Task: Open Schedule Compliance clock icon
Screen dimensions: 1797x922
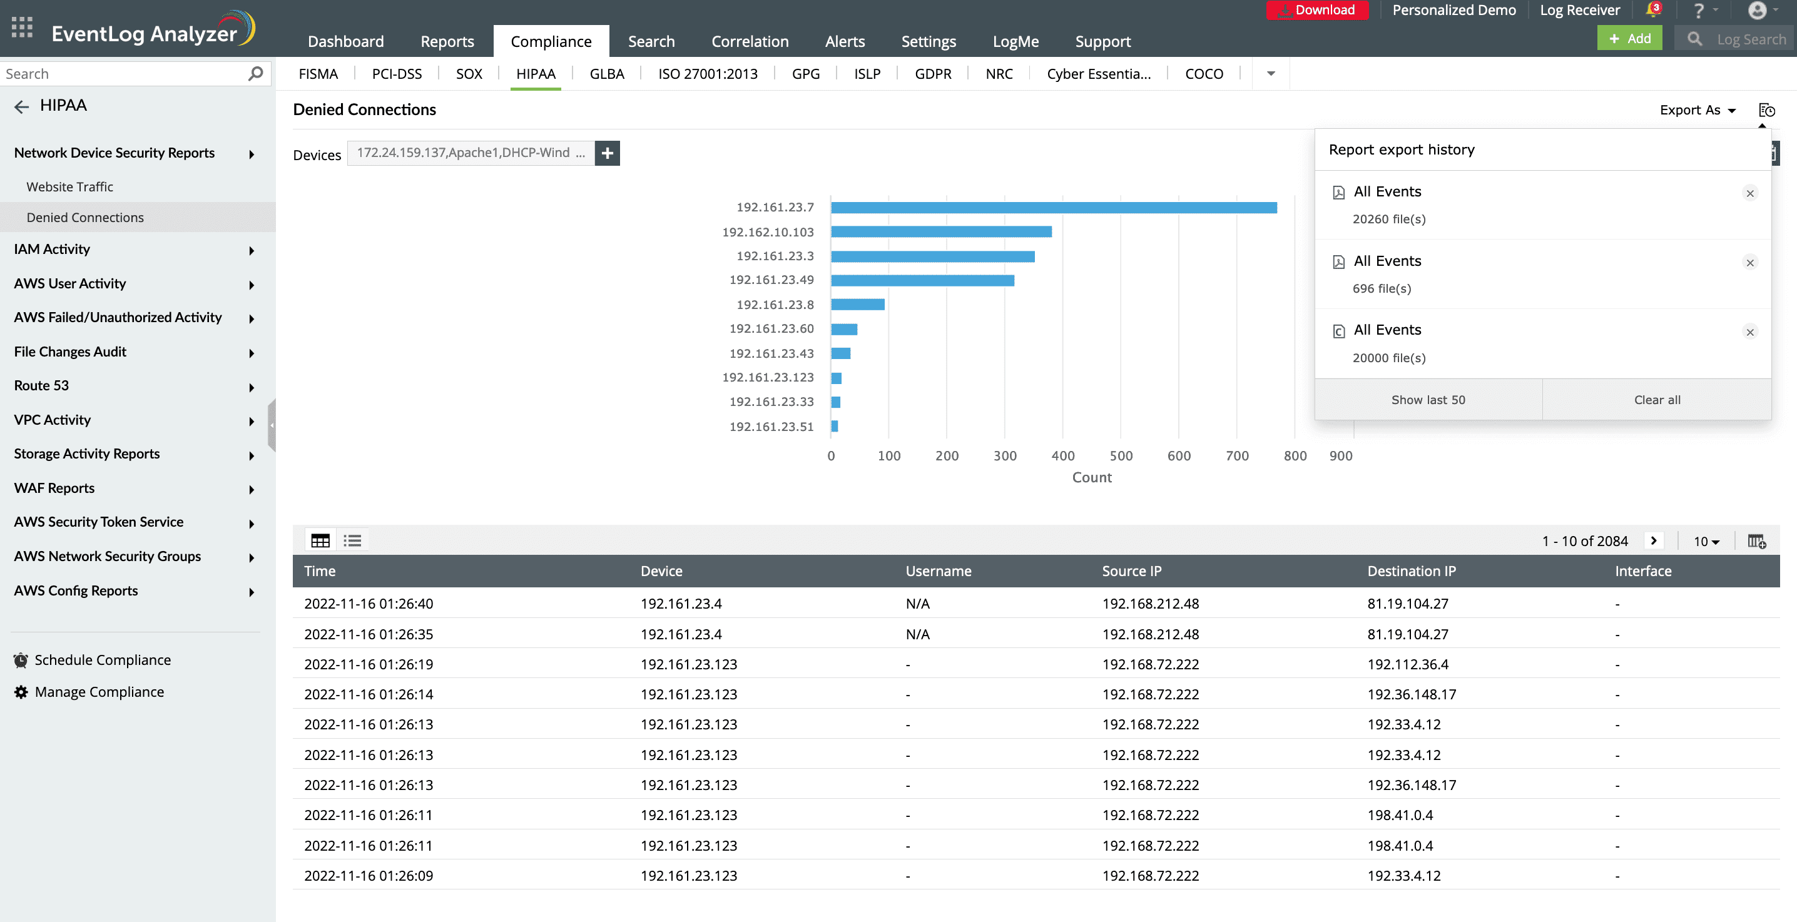Action: tap(21, 660)
